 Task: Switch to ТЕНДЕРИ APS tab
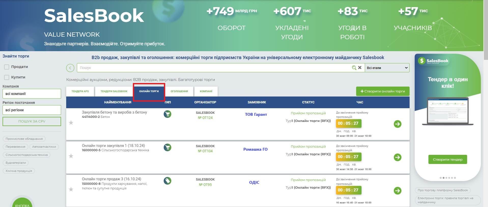[x=80, y=91]
